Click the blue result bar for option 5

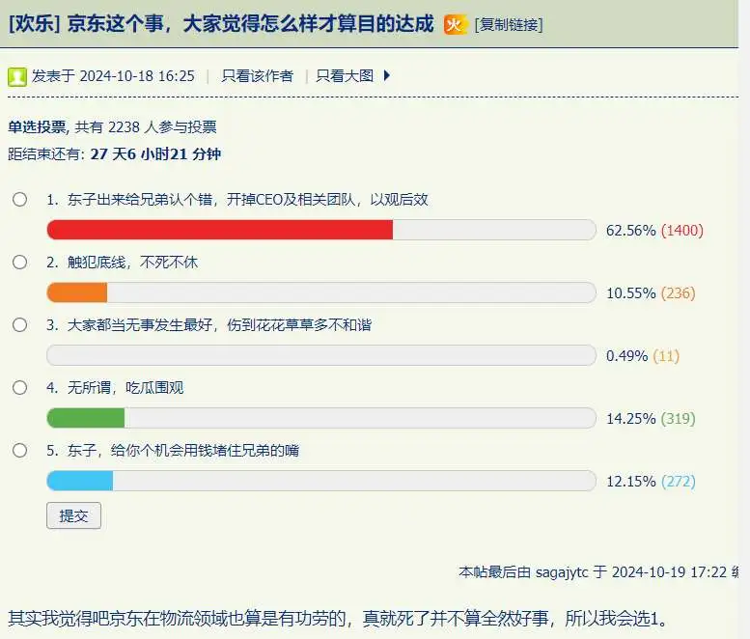(x=80, y=481)
